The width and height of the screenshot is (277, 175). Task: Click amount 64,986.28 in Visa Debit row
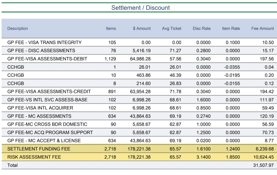pyautogui.click(x=140, y=59)
